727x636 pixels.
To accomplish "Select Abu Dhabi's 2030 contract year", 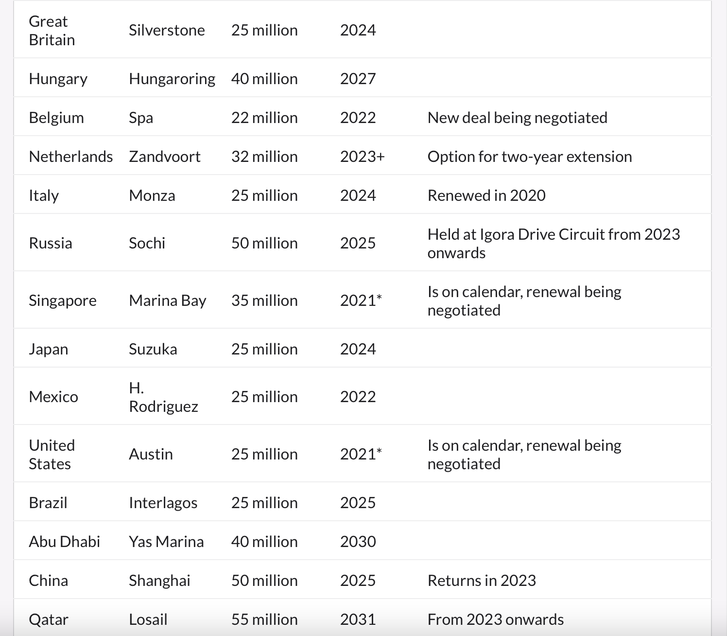I will point(358,542).
